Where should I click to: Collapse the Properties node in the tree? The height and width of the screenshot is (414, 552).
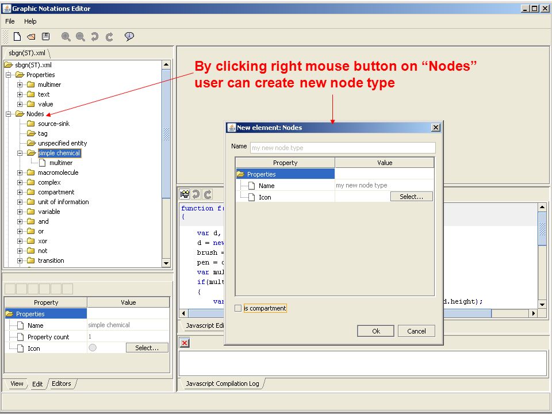9,75
